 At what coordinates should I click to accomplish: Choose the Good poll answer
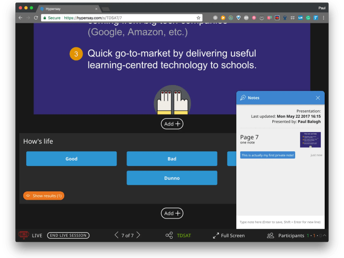click(71, 159)
